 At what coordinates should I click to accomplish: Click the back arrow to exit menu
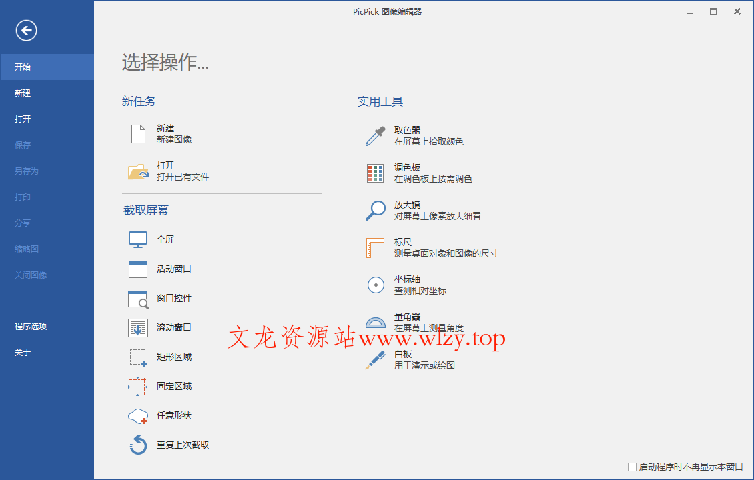click(x=26, y=31)
